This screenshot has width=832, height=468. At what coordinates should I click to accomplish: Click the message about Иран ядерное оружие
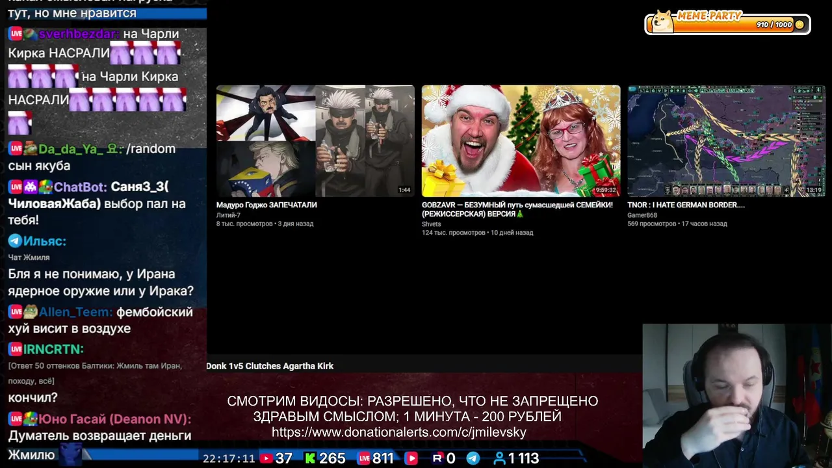coord(101,283)
